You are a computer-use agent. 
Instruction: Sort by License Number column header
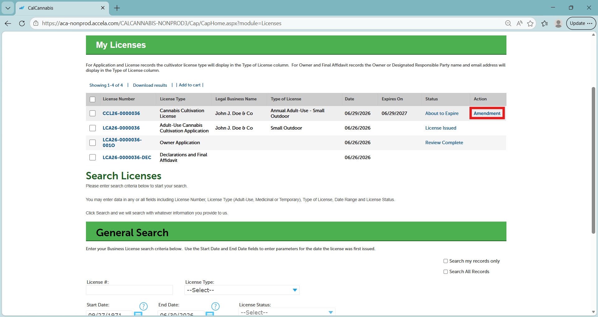coord(119,99)
